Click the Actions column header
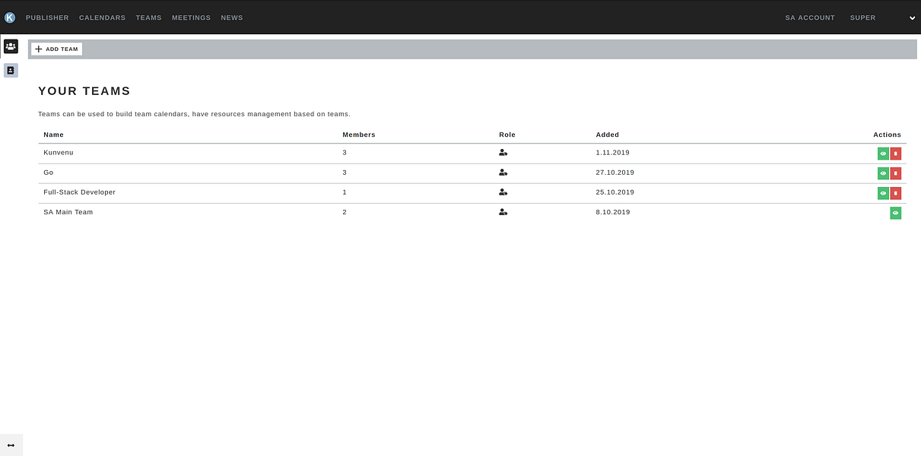 click(x=887, y=135)
